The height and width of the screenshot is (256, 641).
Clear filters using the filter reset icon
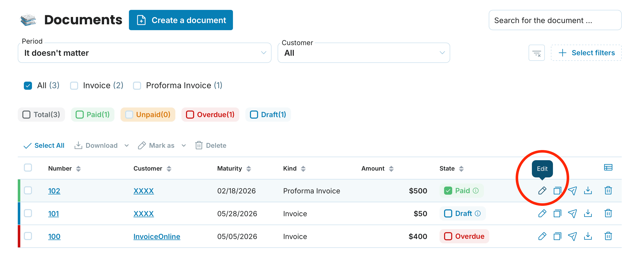(x=536, y=53)
